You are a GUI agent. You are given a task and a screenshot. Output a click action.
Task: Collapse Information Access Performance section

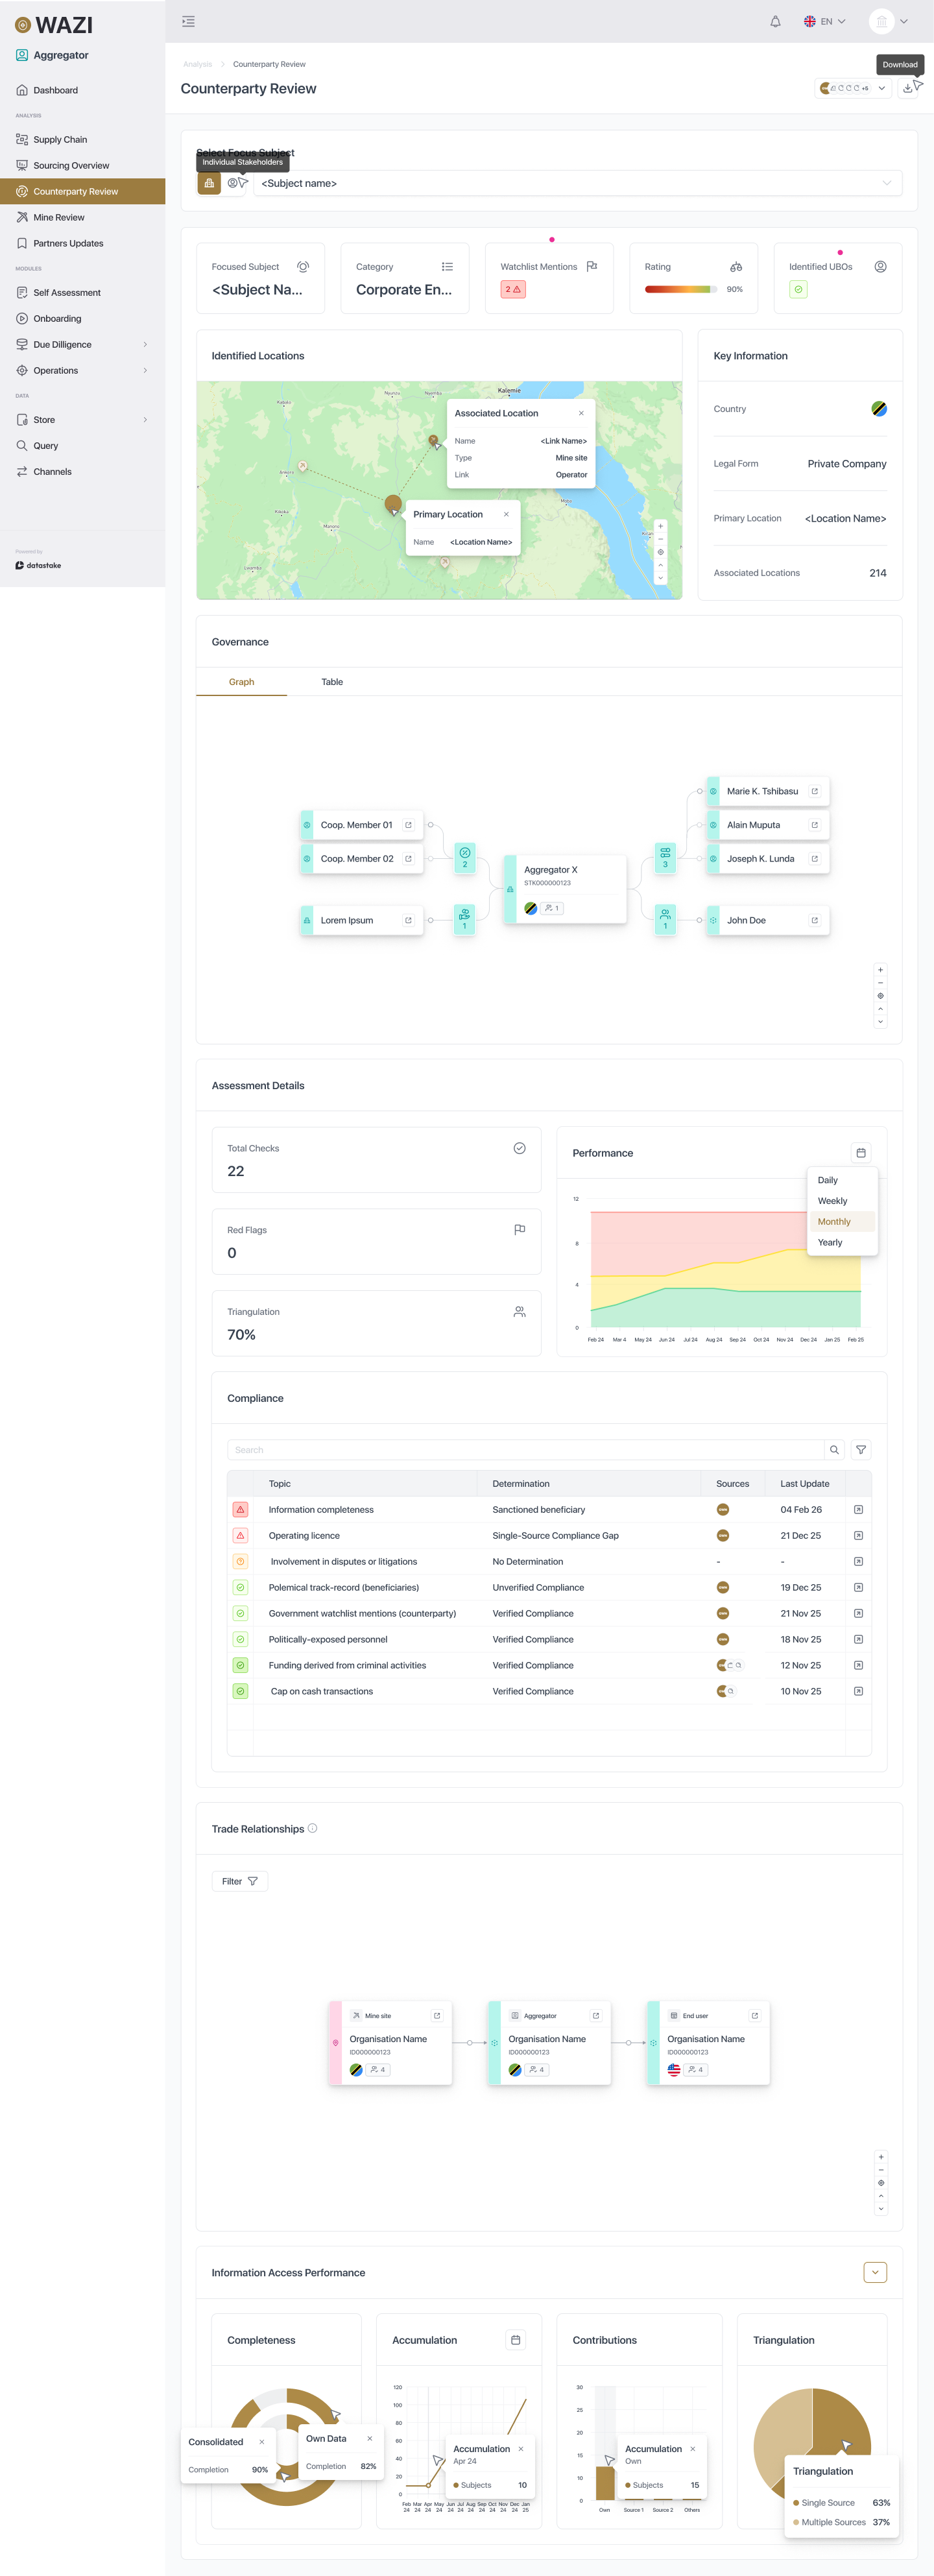(x=875, y=2273)
